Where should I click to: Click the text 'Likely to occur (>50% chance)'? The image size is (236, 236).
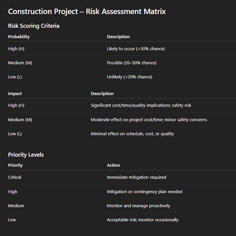[136, 49]
